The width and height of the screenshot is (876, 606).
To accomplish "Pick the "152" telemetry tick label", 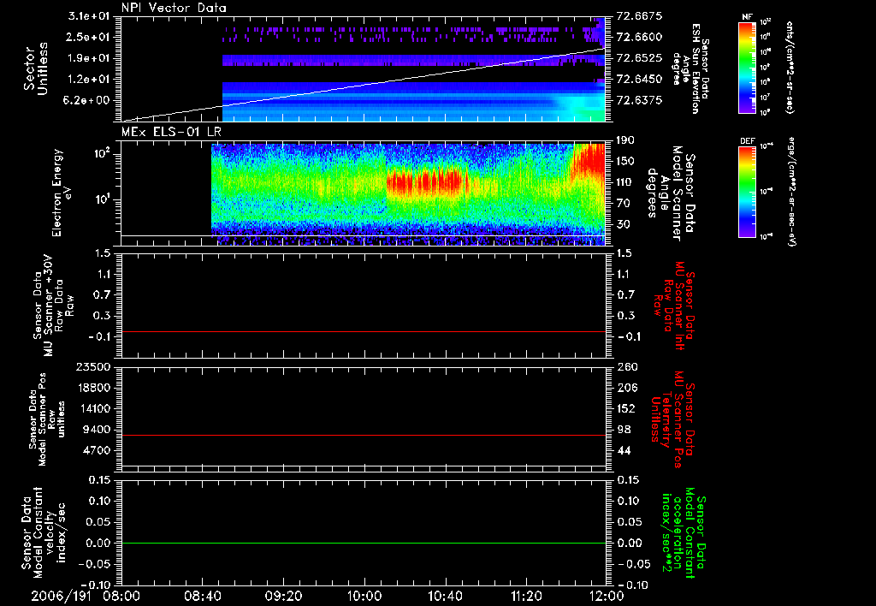I will tap(625, 408).
